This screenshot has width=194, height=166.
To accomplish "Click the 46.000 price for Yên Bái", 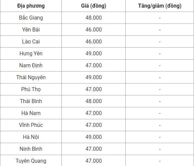I will pos(94,30).
